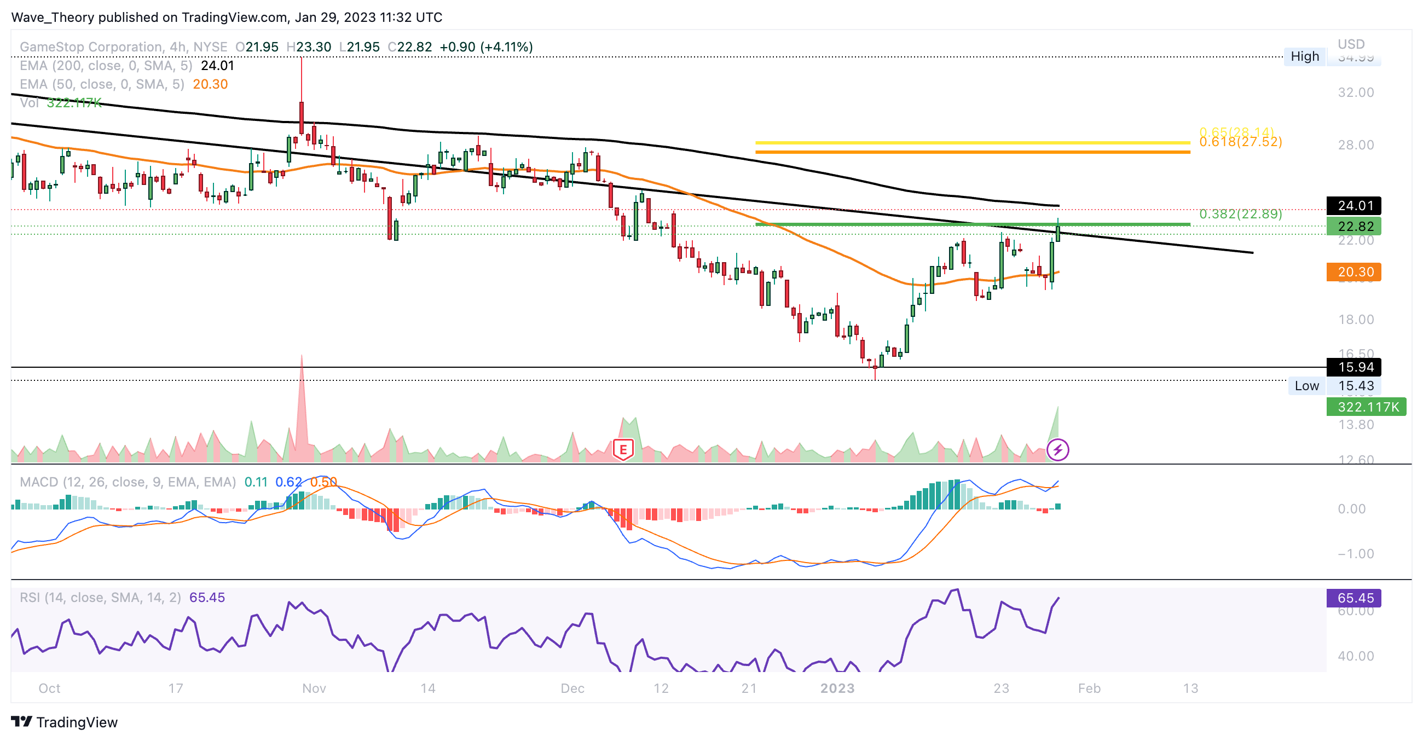Click the red earnings E marker icon

coord(623,449)
